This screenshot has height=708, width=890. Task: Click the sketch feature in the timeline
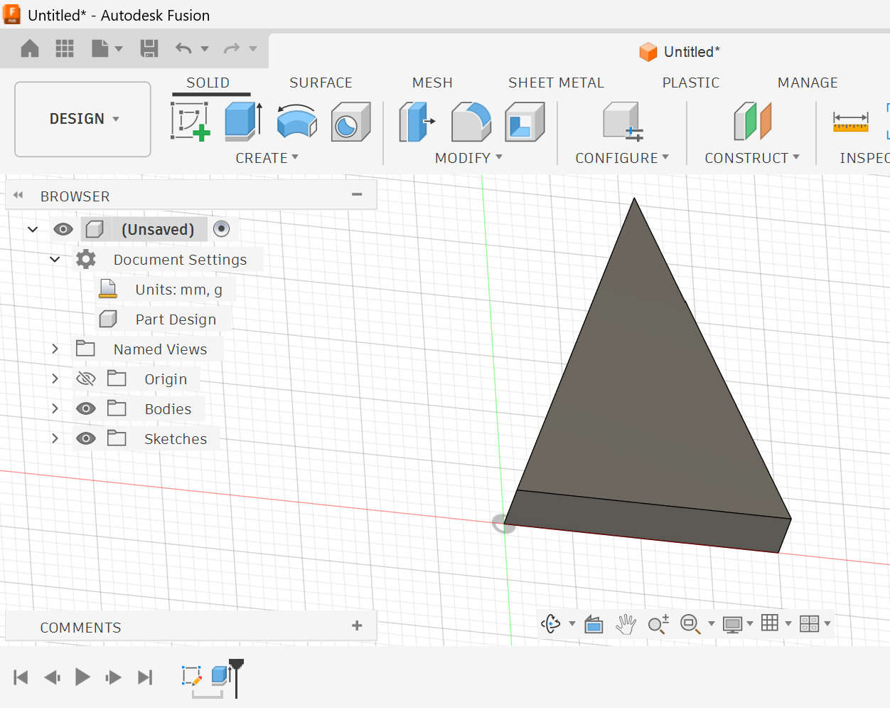[191, 676]
